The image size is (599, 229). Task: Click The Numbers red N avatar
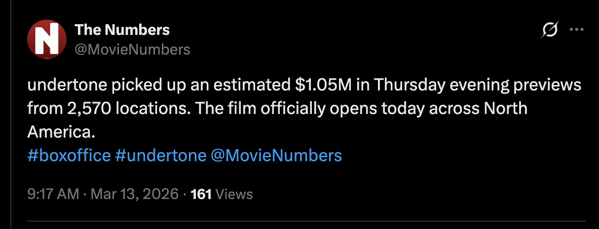click(46, 40)
